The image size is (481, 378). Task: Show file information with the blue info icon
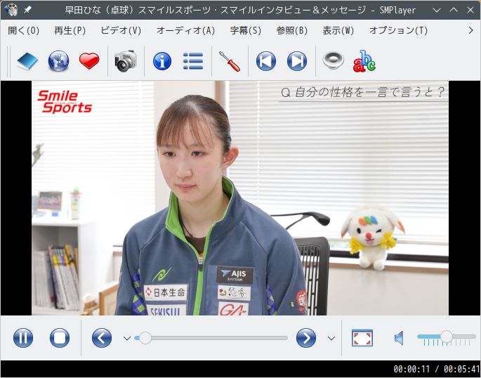coord(162,61)
